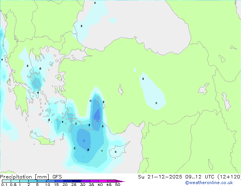Click the '0' value on Cyprus island
241x186 pixels.
116,152
